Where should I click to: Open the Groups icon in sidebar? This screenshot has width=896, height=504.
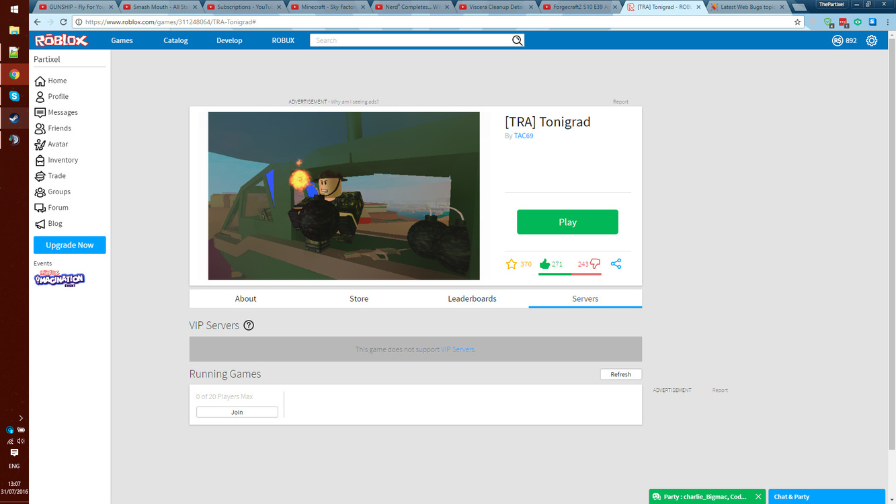point(40,192)
